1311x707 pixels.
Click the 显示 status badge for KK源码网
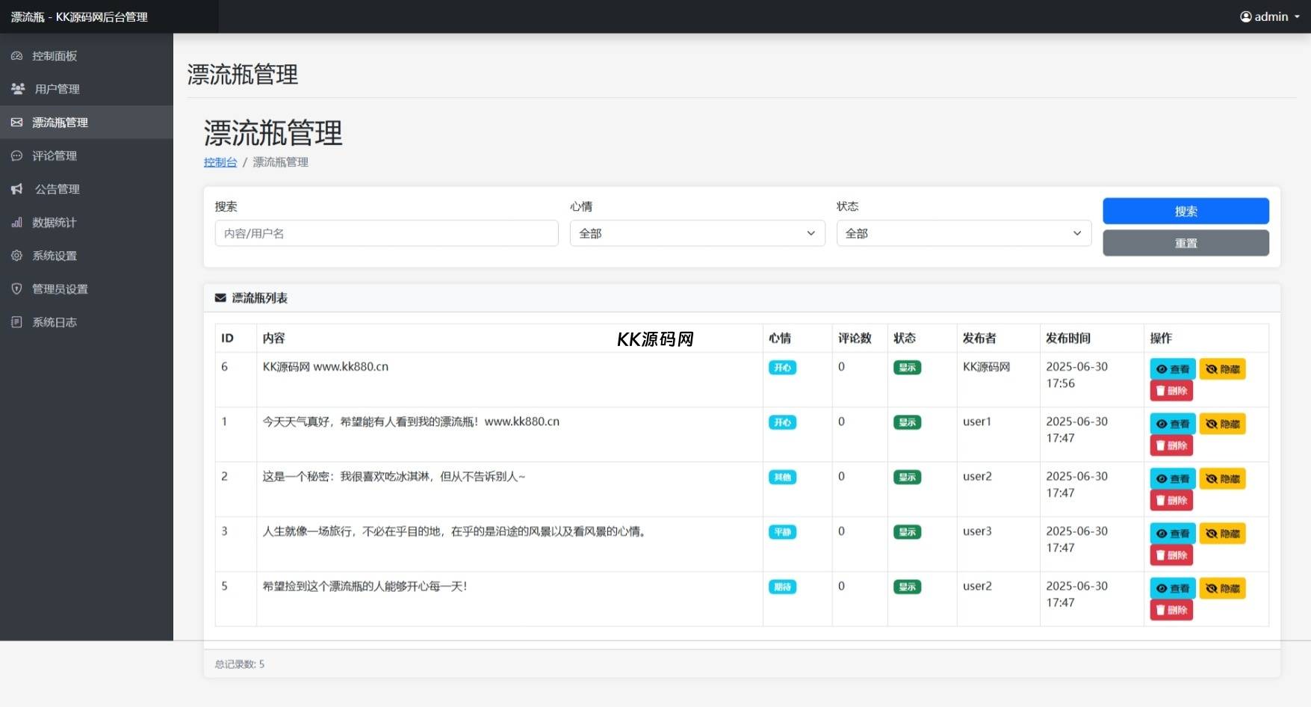(907, 368)
